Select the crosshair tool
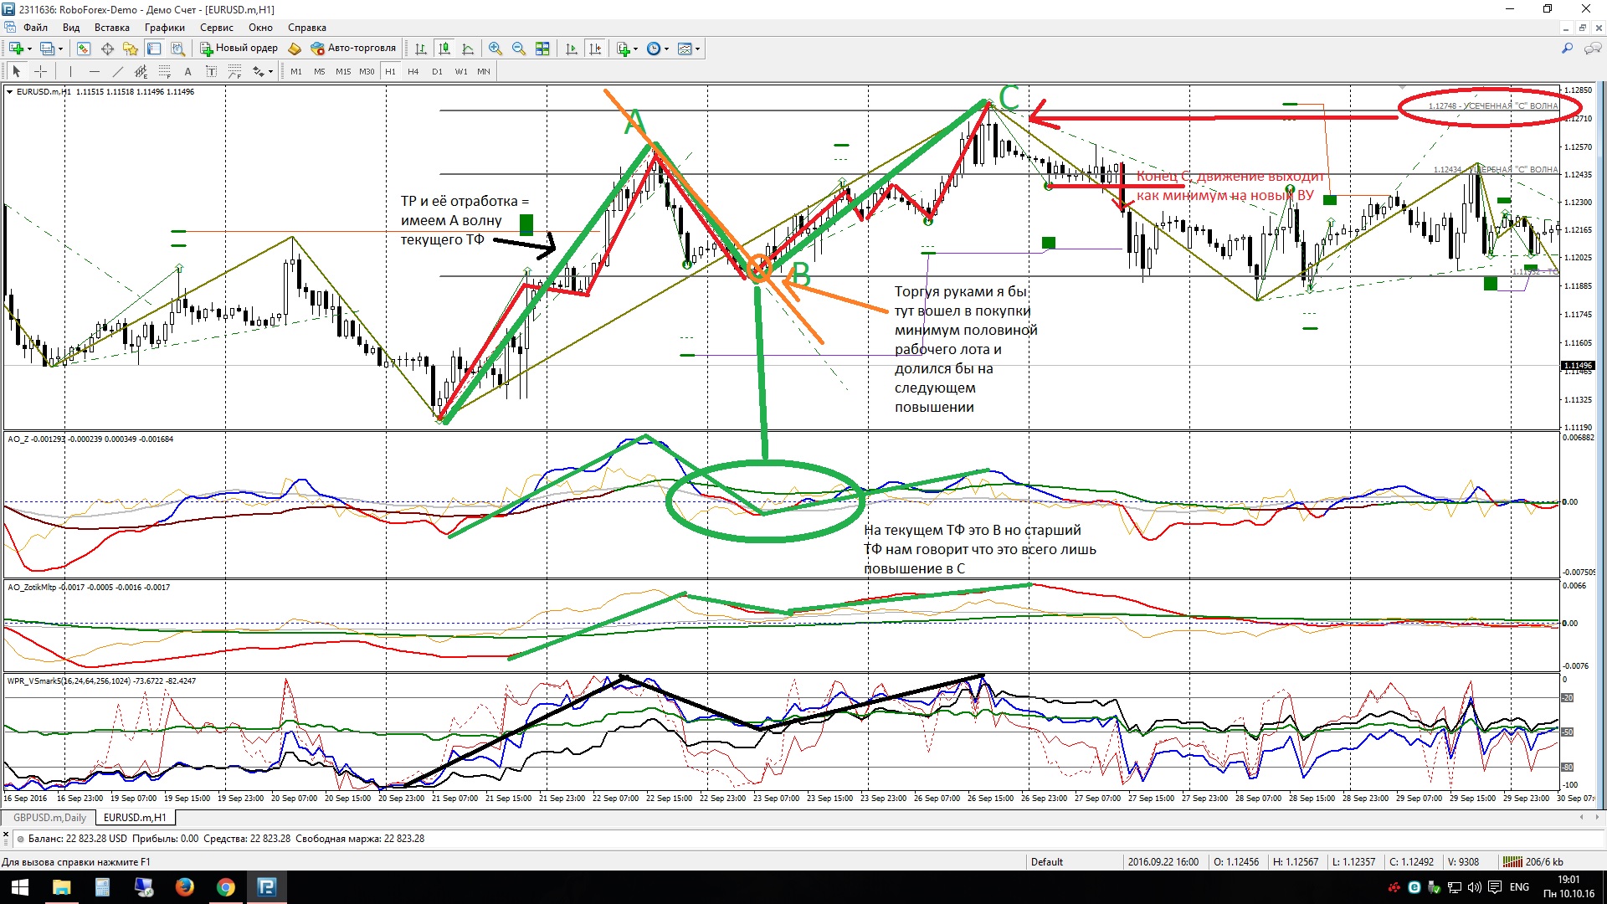The height and width of the screenshot is (904, 1607). (40, 71)
